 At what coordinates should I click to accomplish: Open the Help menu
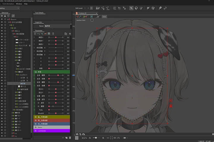click(x=26, y=4)
